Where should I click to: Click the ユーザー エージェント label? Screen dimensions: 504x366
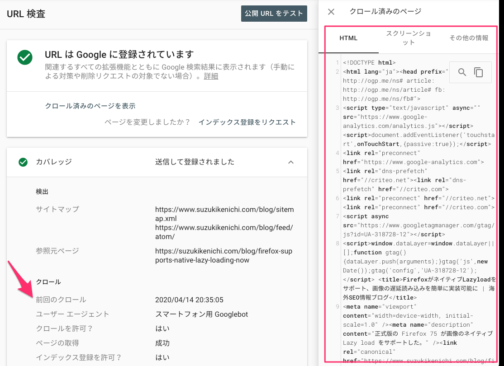tap(72, 314)
